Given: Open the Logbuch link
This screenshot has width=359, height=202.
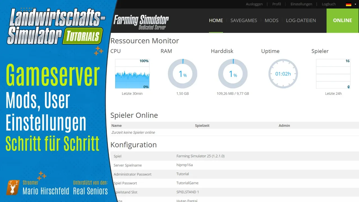Looking at the screenshot, I should (329, 4).
